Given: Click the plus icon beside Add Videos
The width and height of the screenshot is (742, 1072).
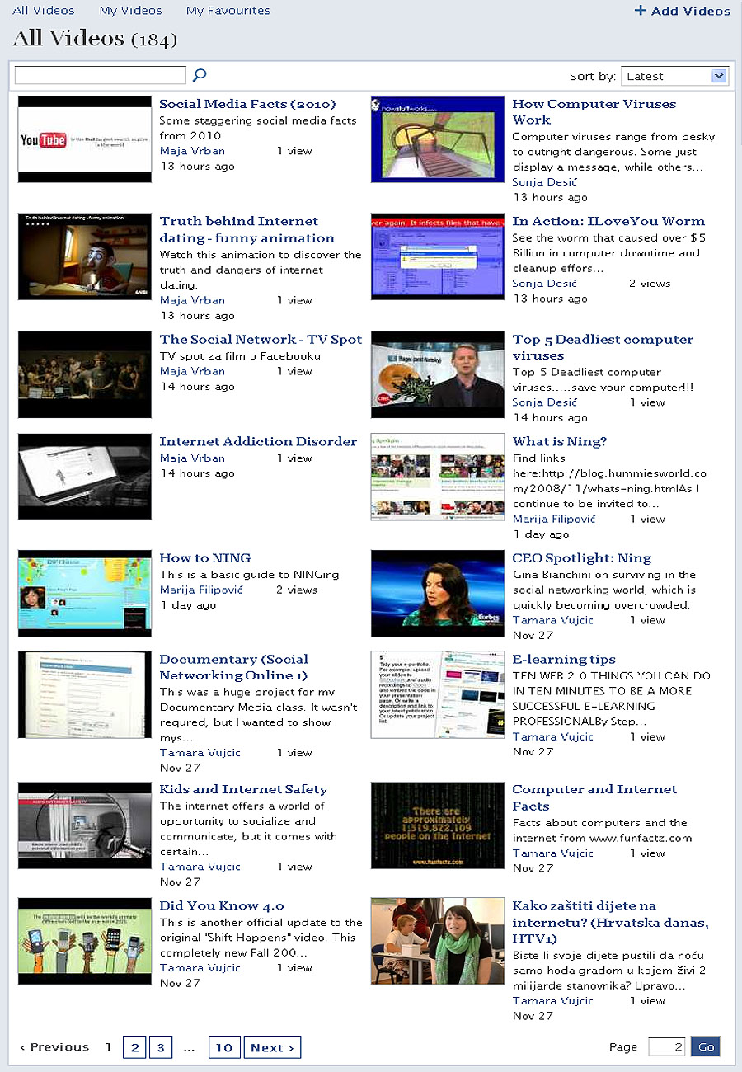Looking at the screenshot, I should (x=641, y=11).
